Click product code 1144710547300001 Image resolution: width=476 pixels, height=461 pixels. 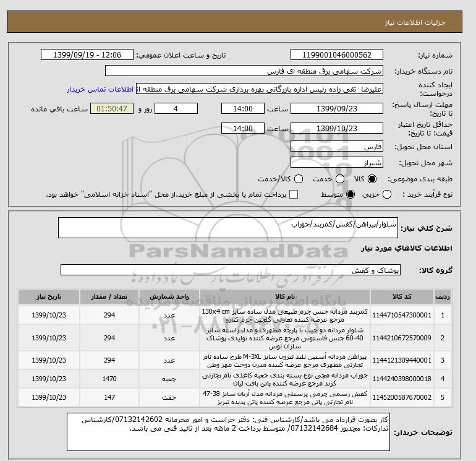pyautogui.click(x=402, y=315)
